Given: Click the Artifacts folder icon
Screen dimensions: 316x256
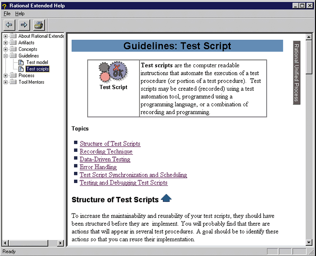Looking at the screenshot, I should click(13, 42).
